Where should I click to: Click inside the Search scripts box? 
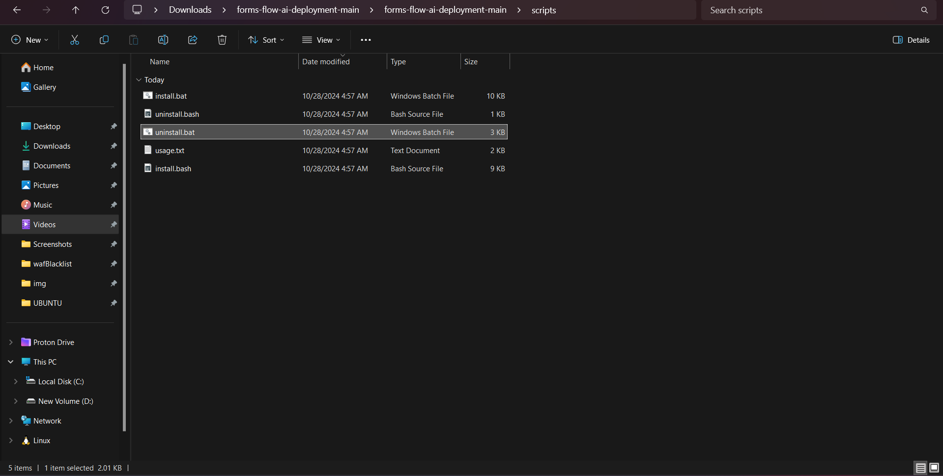point(786,10)
